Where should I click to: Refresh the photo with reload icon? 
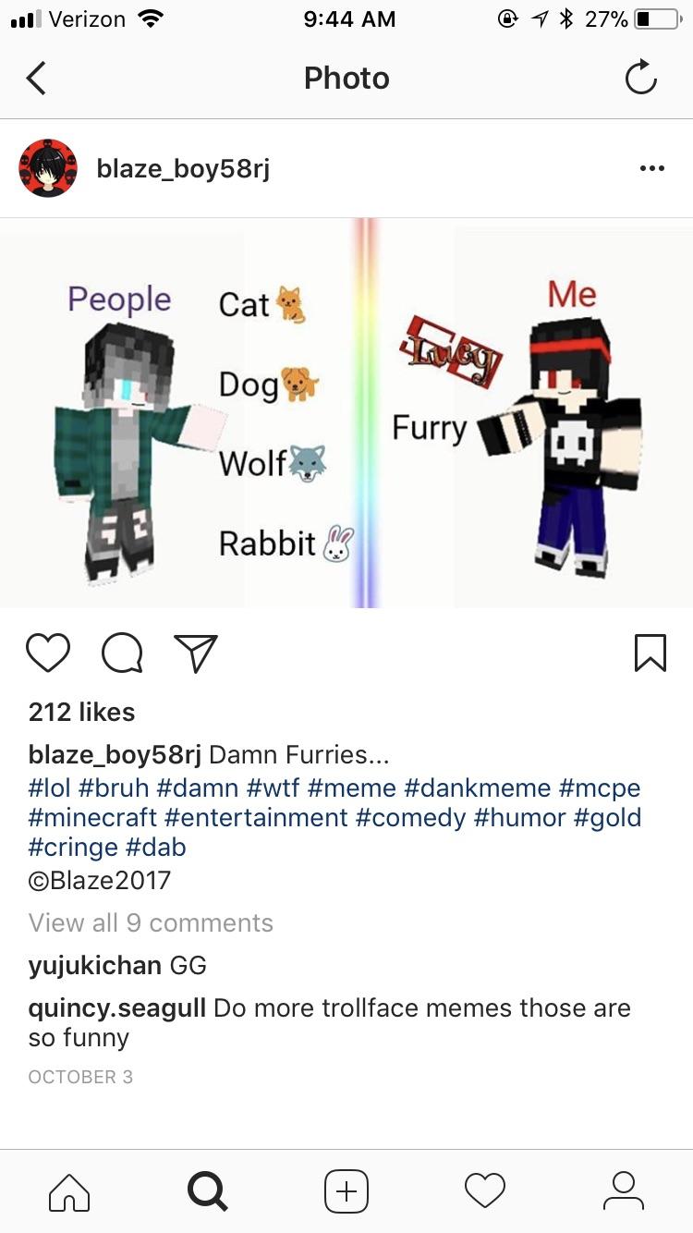(x=640, y=79)
